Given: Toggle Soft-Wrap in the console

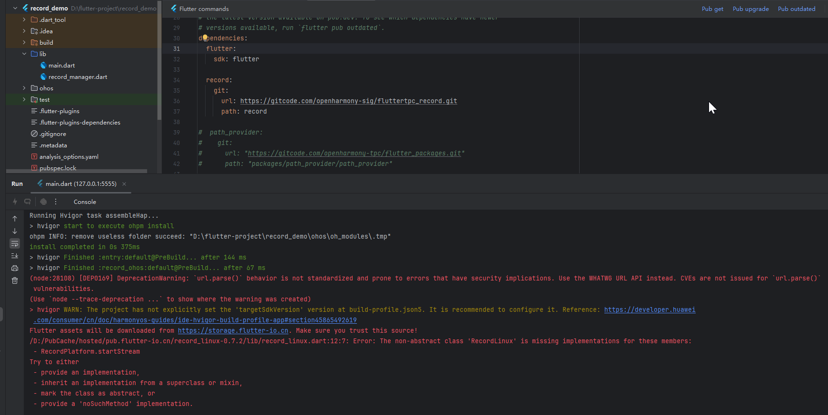Looking at the screenshot, I should pos(15,243).
